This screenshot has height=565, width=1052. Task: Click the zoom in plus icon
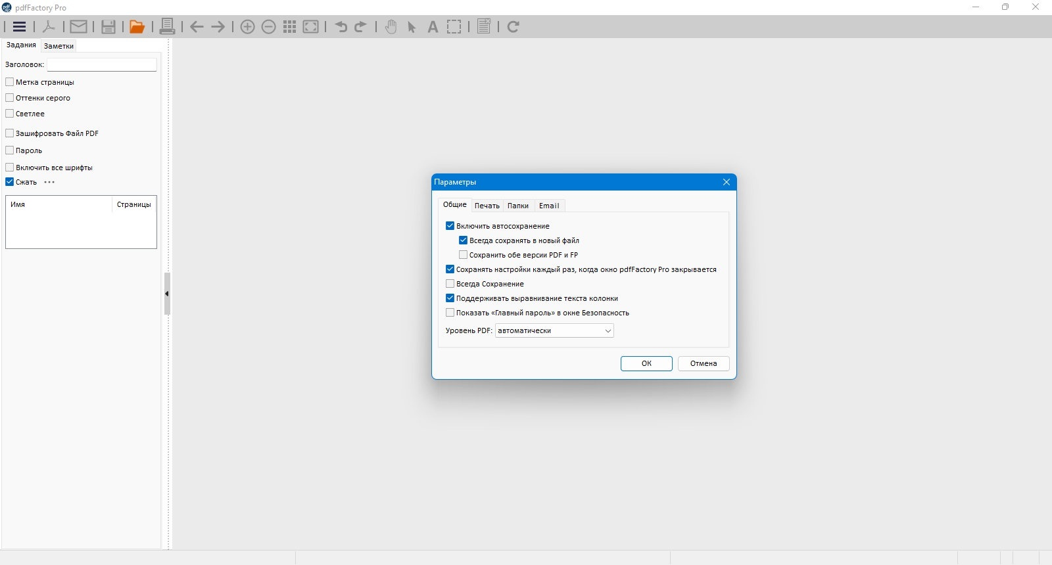[247, 27]
